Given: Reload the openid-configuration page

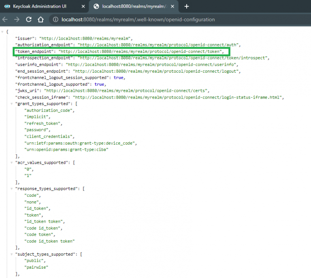Looking at the screenshot, I should pos(29,19).
